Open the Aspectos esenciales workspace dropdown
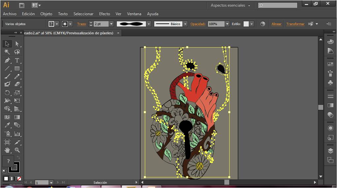337x188 pixels. pyautogui.click(x=230, y=5)
